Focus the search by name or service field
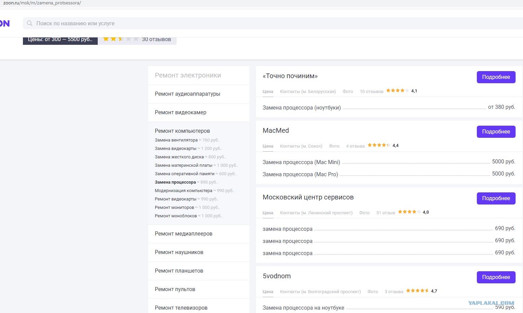Image resolution: width=523 pixels, height=313 pixels. click(273, 23)
